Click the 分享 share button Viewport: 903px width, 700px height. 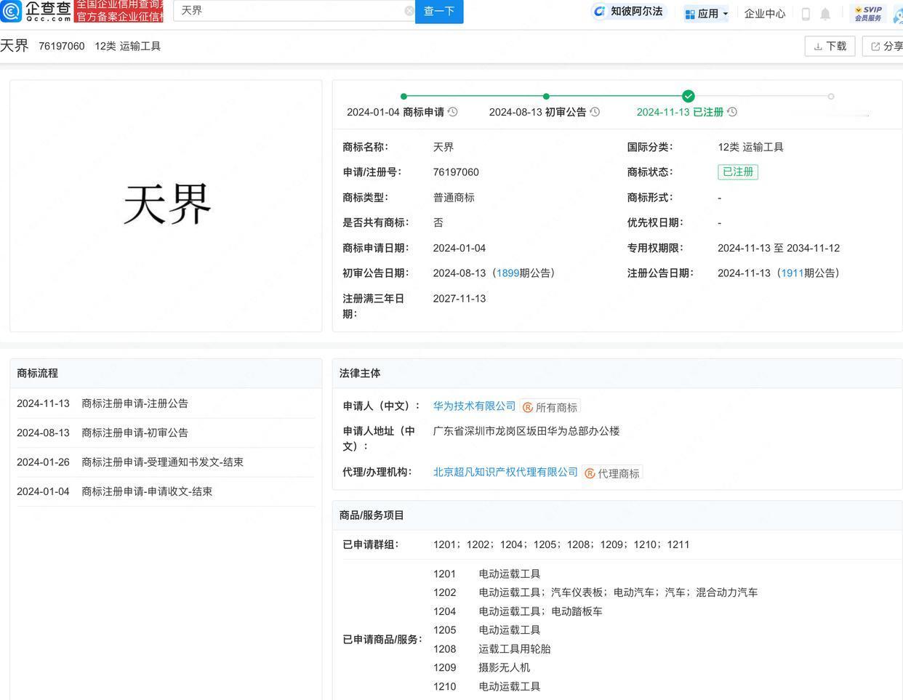coord(883,46)
